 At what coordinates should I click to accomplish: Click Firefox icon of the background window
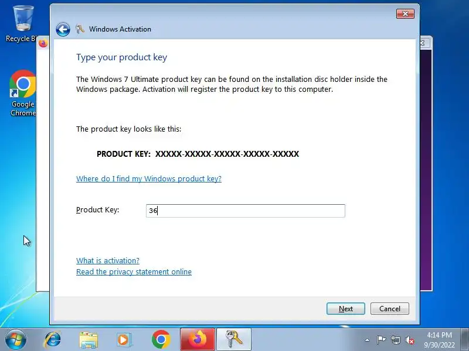[x=43, y=43]
